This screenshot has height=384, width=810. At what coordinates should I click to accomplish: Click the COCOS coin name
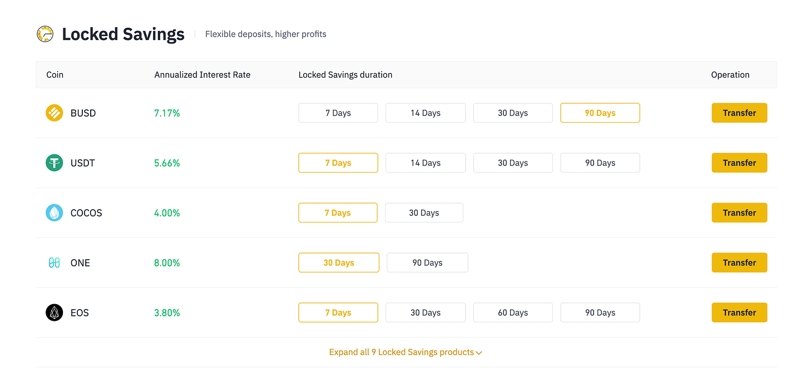pos(86,213)
